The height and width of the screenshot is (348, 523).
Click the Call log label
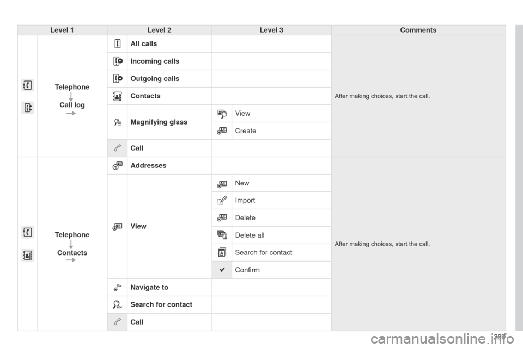72,105
